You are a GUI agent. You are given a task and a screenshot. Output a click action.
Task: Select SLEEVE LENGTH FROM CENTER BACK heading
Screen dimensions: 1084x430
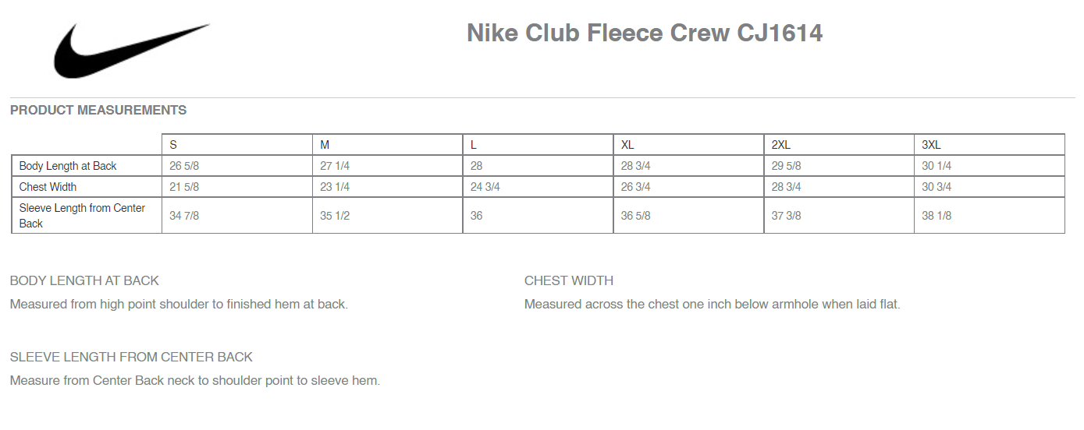[131, 357]
